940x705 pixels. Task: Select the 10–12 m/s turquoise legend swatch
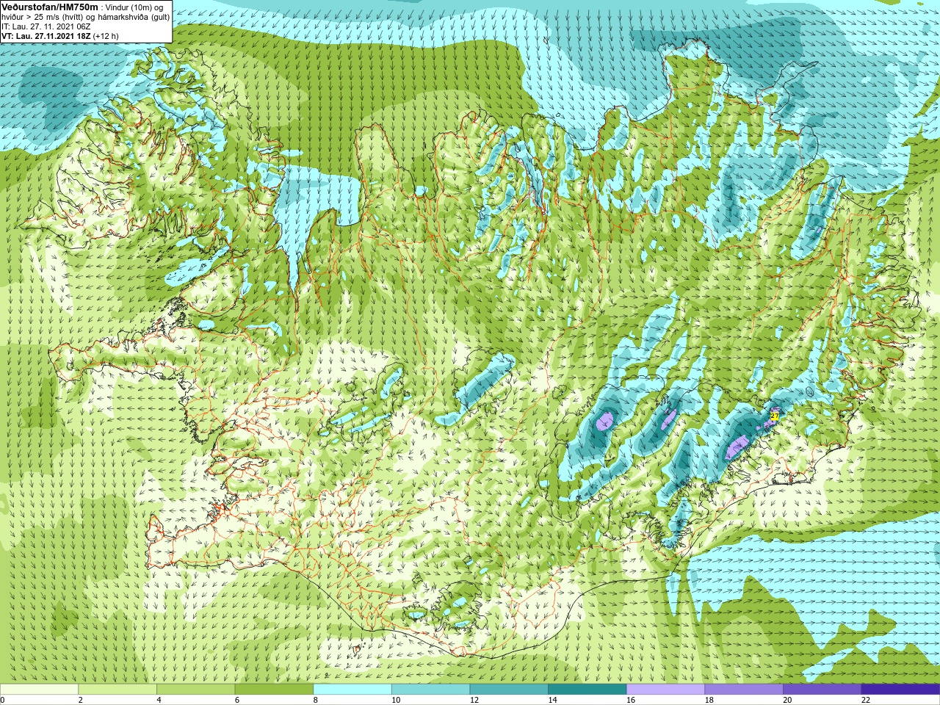430,690
